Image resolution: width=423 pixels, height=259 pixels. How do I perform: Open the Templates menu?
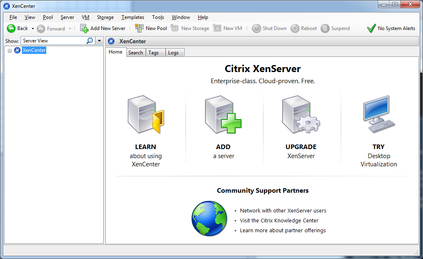click(133, 17)
